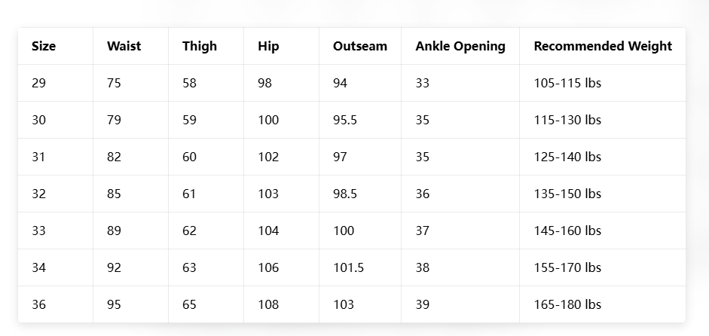Click the size 34 cell
The width and height of the screenshot is (709, 336).
39,267
